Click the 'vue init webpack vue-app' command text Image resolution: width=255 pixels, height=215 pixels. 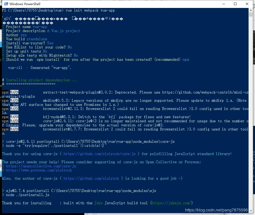tap(90, 11)
